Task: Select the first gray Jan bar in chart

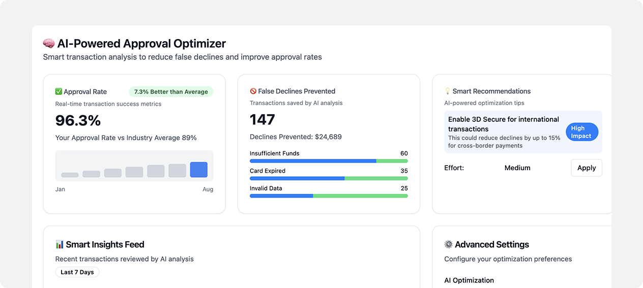Action: pos(70,175)
